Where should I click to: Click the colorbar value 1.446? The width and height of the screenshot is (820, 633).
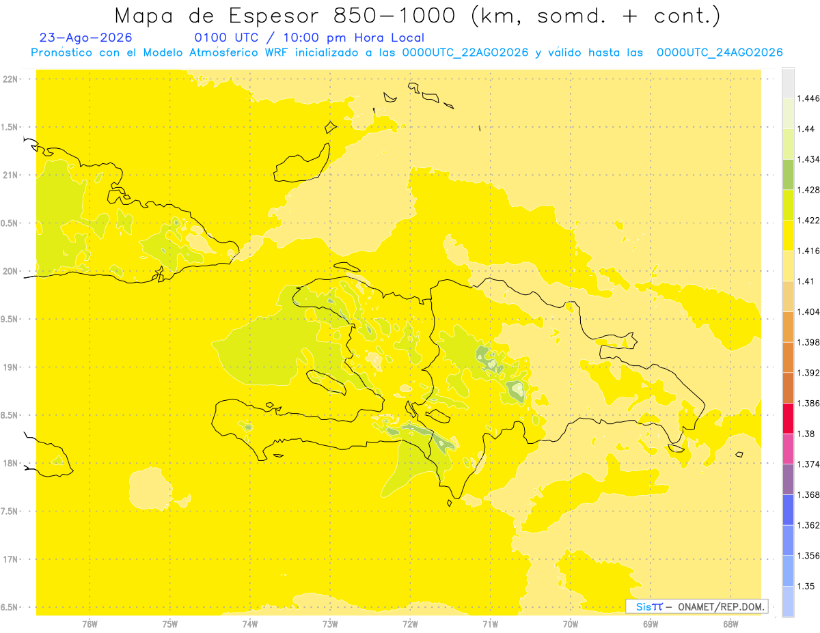tap(808, 98)
